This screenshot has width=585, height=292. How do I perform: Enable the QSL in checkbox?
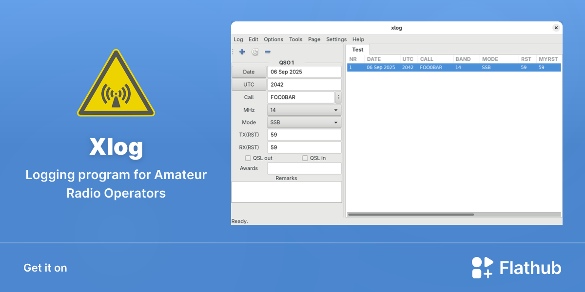tap(305, 158)
